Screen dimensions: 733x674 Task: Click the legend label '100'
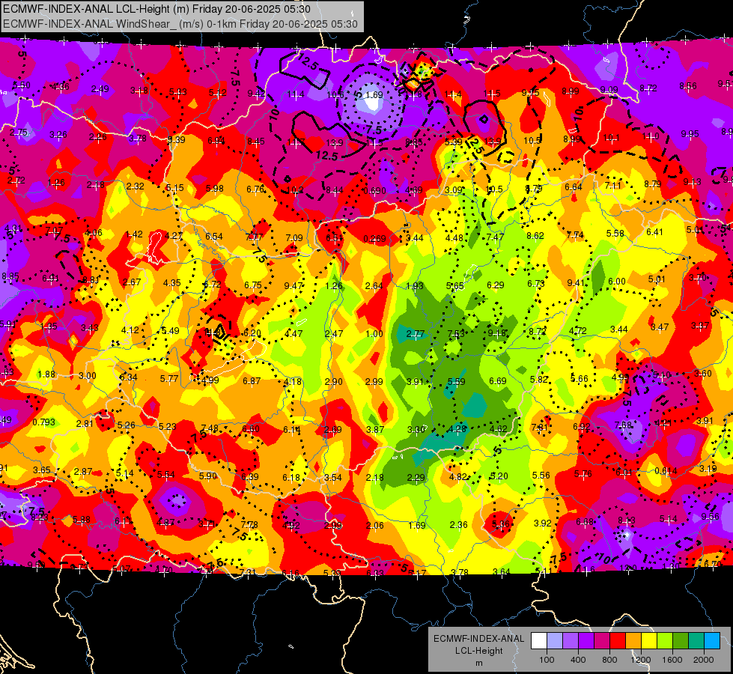coord(547,660)
